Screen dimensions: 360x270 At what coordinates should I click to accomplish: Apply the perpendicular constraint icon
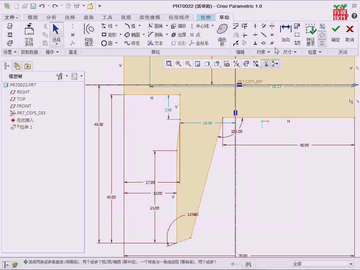click(255, 43)
